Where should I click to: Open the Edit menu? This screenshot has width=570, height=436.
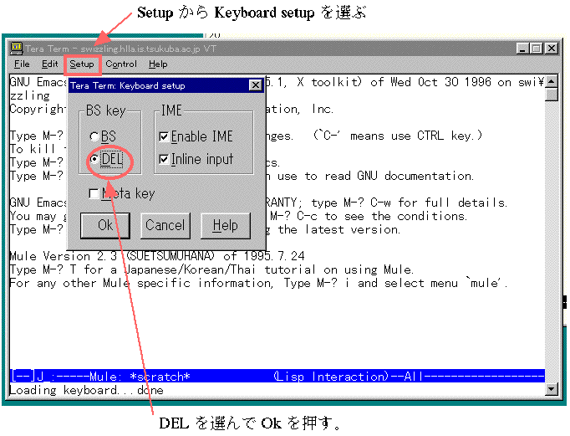click(49, 64)
